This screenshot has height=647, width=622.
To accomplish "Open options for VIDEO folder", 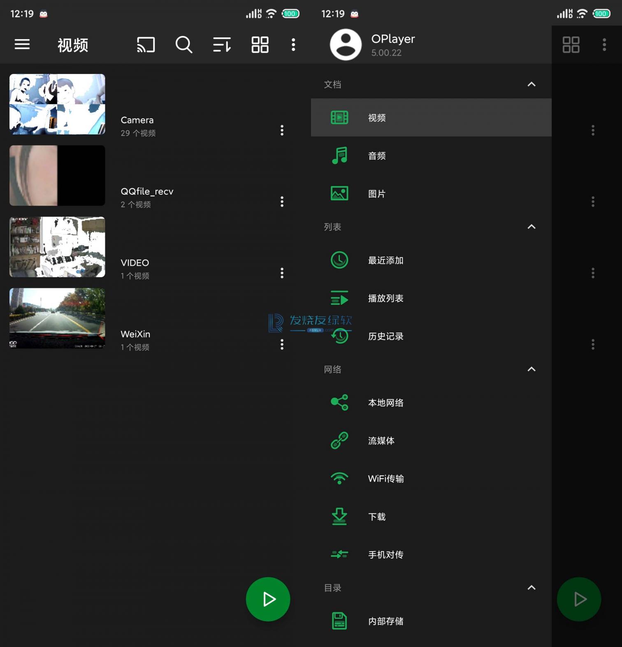I will click(282, 273).
